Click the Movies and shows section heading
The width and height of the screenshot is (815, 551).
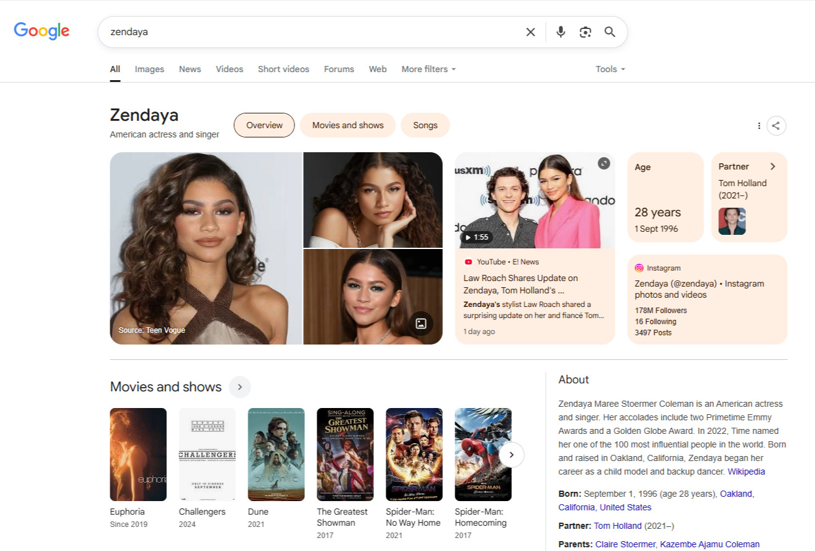coord(166,387)
